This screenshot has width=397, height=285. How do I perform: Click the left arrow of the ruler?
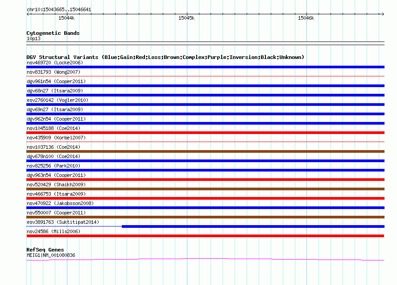pyautogui.click(x=28, y=14)
